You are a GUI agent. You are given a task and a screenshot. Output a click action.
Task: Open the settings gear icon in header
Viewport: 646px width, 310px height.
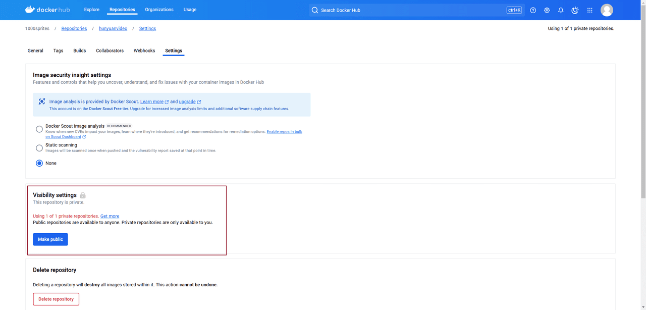click(x=547, y=10)
